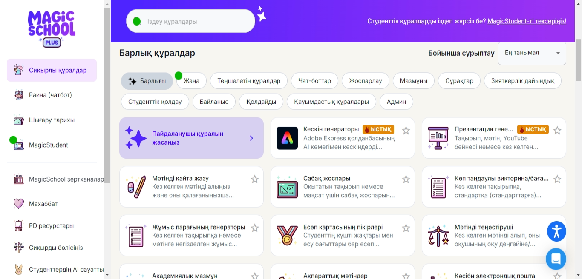582x279 pixels.
Task: Star the Есеп картасының пікірлері tool
Action: (x=406, y=228)
